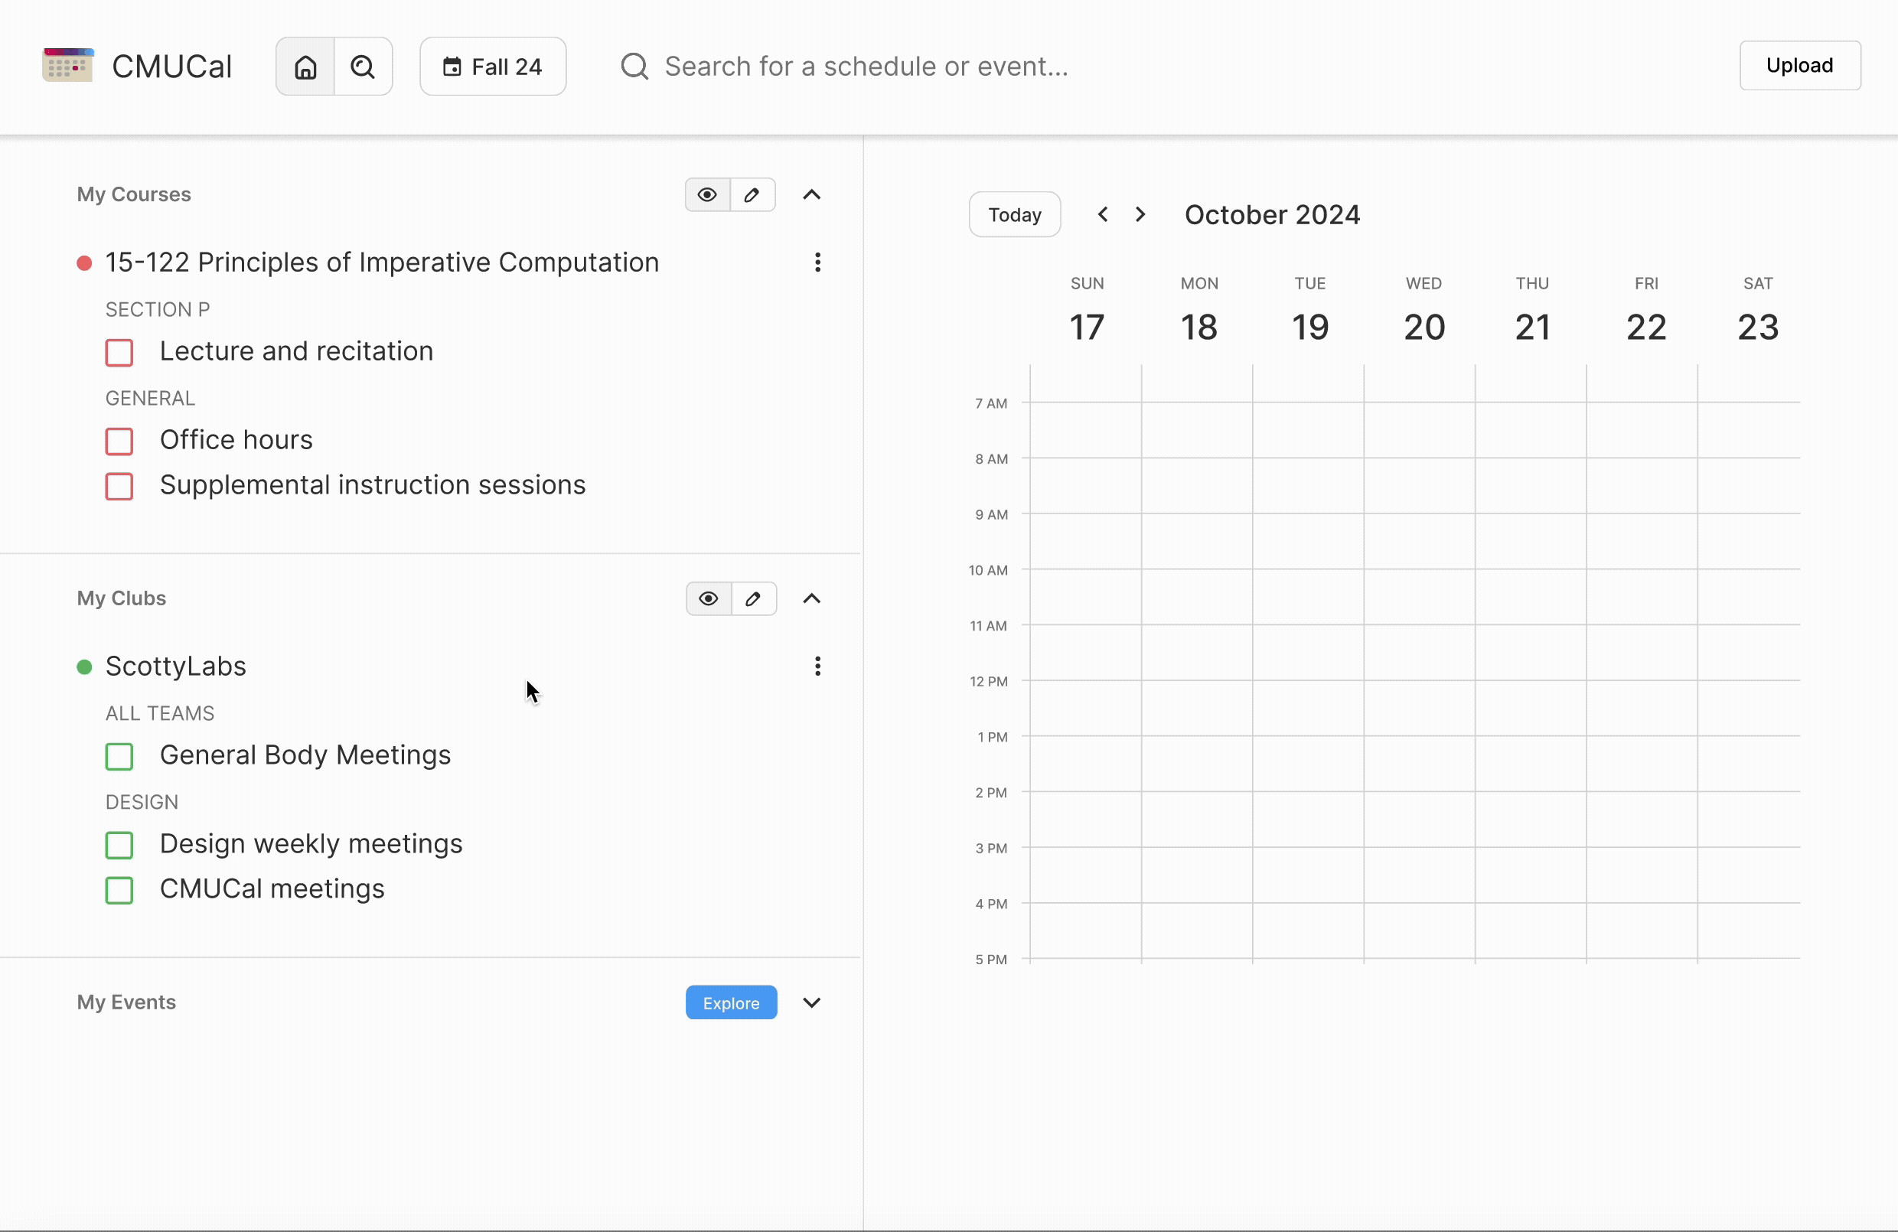Open three-dot menu for 15-122 course
This screenshot has width=1898, height=1232.
(x=817, y=262)
